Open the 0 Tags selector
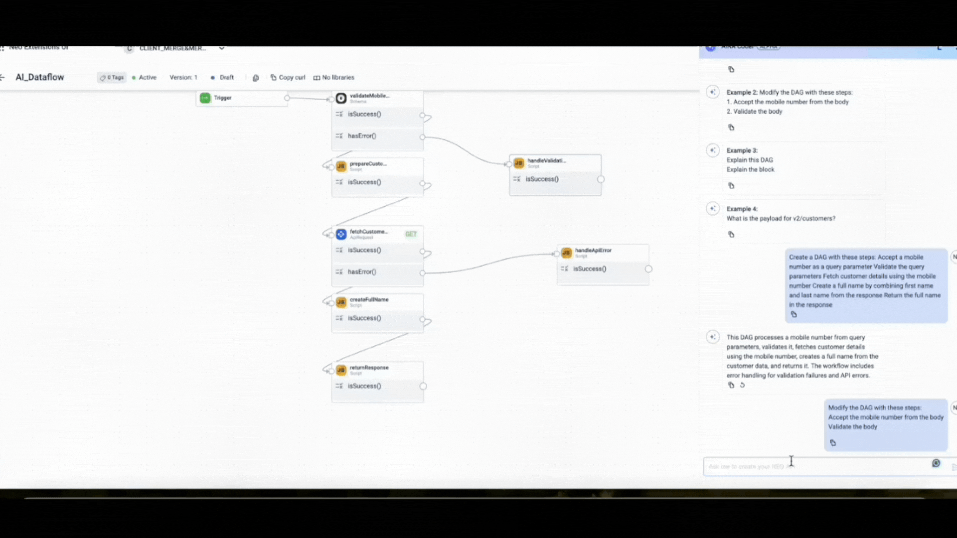Image resolution: width=957 pixels, height=538 pixels. tap(112, 78)
